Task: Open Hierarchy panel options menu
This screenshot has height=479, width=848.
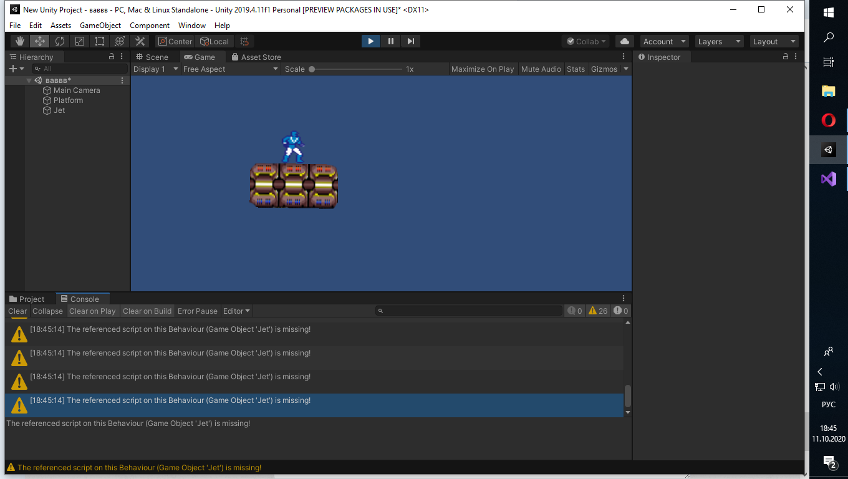Action: tap(122, 56)
